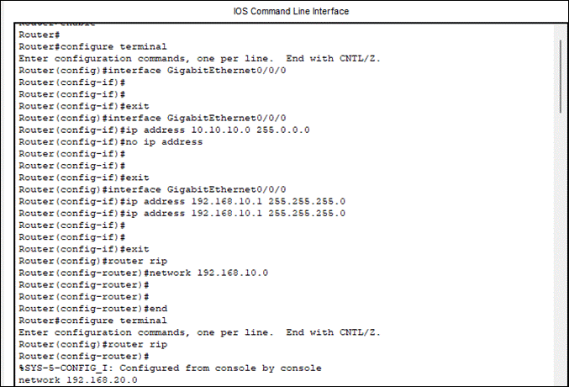Click the first 'ip address 192.168.10.1' line
The image size is (569, 387).
pyautogui.click(x=182, y=201)
